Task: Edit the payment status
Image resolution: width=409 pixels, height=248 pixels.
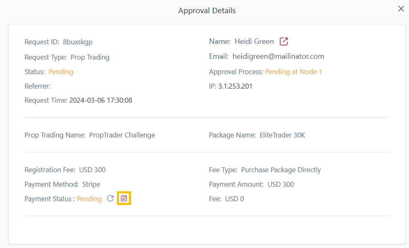Action: point(124,199)
